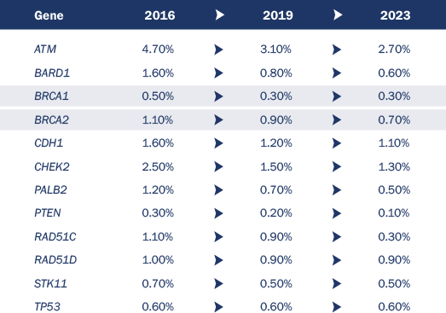The width and height of the screenshot is (446, 313).
Task: Select BARD1's 2023 value 0.60%
Action: pos(394,73)
